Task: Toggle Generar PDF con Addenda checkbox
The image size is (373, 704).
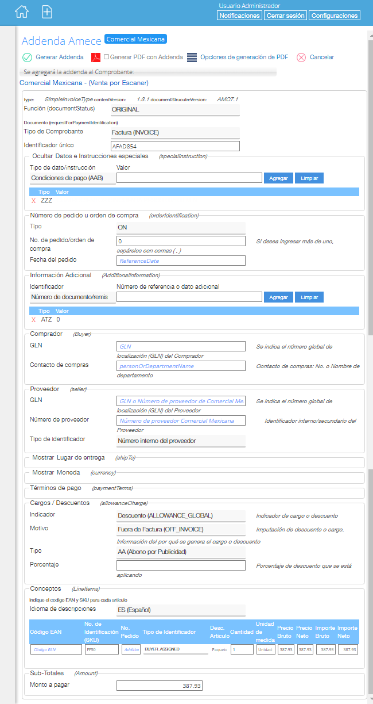Action: [106, 57]
